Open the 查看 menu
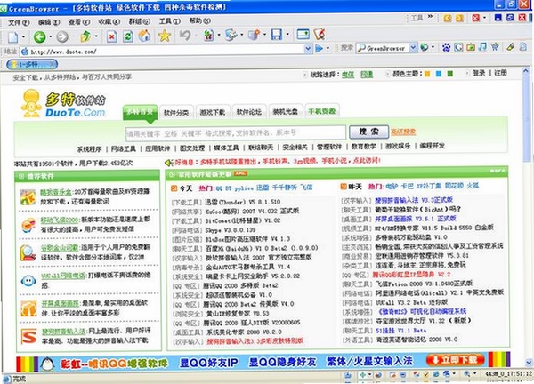The width and height of the screenshot is (534, 384). (79, 21)
